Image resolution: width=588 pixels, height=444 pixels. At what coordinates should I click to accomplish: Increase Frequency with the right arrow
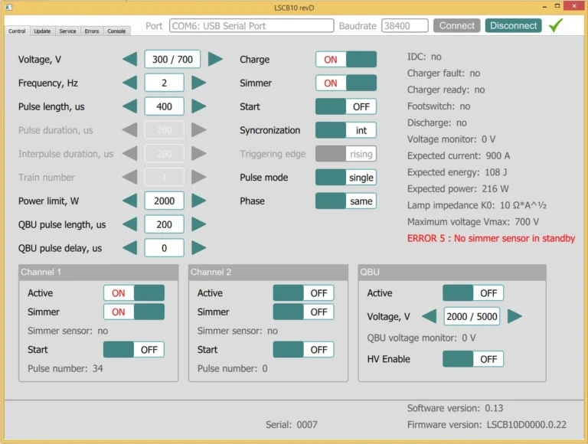coord(199,83)
